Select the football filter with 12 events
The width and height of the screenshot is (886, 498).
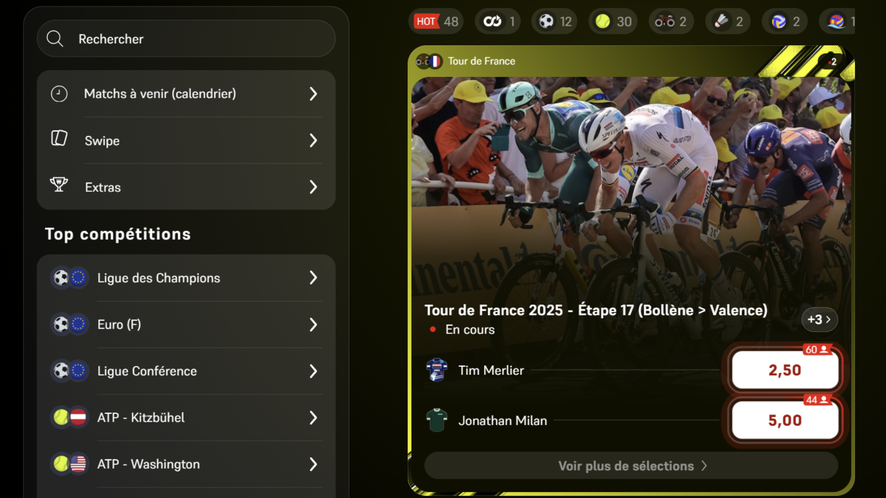[x=555, y=22]
